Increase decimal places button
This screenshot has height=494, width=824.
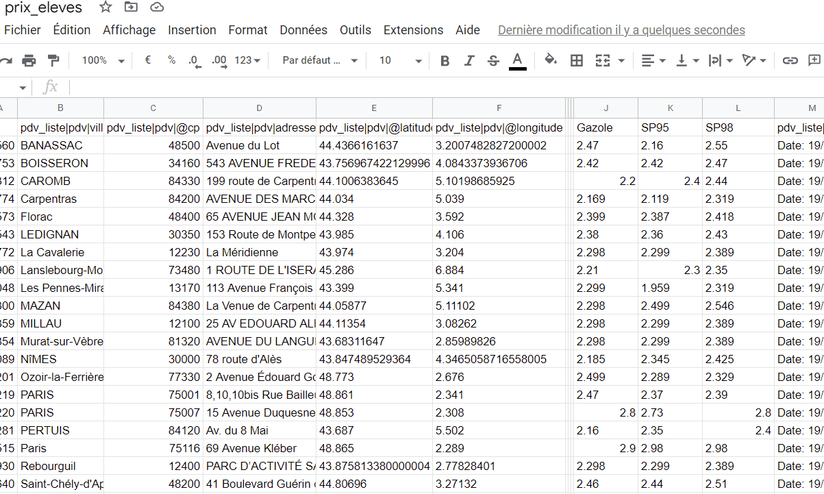point(219,61)
